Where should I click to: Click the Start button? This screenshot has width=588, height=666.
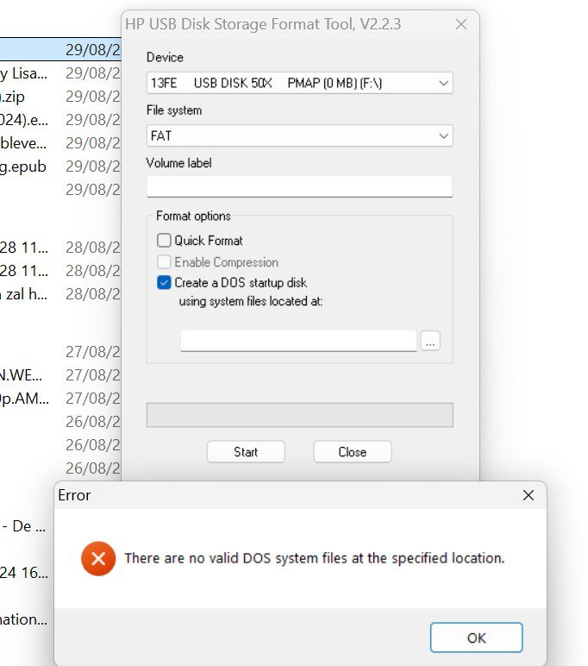tap(246, 451)
